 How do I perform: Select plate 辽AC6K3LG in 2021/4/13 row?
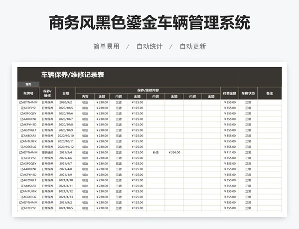(x=28, y=197)
